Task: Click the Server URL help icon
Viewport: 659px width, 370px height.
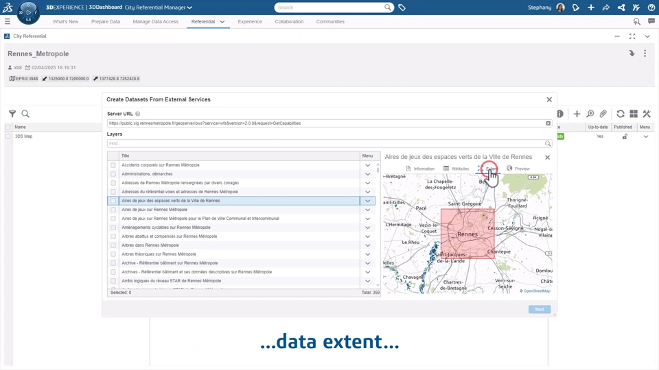Action: pyautogui.click(x=137, y=114)
